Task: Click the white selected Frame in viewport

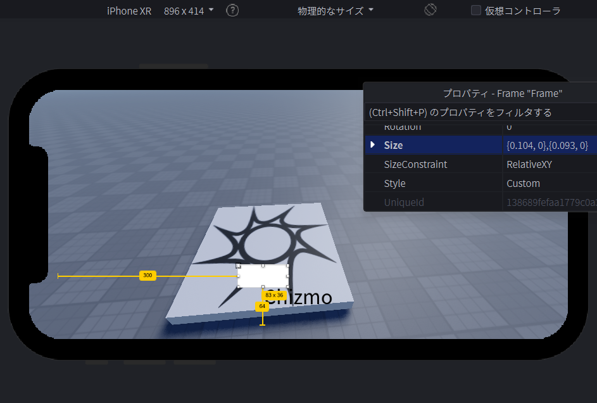Action: click(x=263, y=276)
